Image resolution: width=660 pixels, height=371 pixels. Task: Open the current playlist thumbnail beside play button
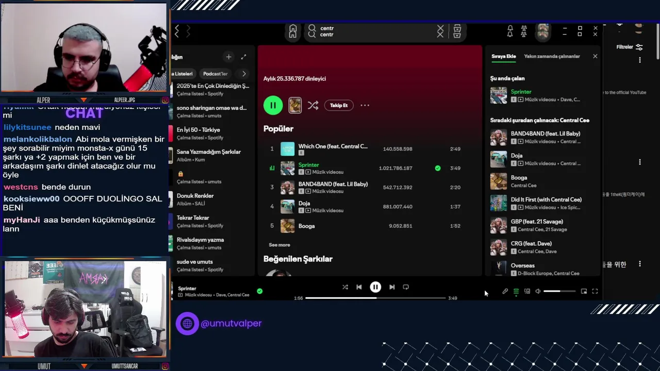(x=295, y=105)
